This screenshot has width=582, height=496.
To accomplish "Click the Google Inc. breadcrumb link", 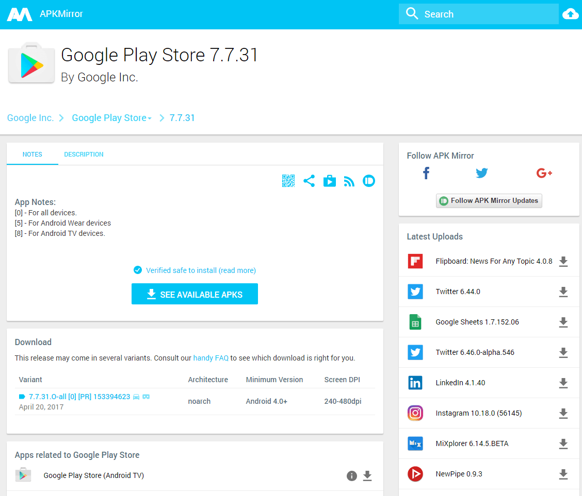I will coord(30,118).
